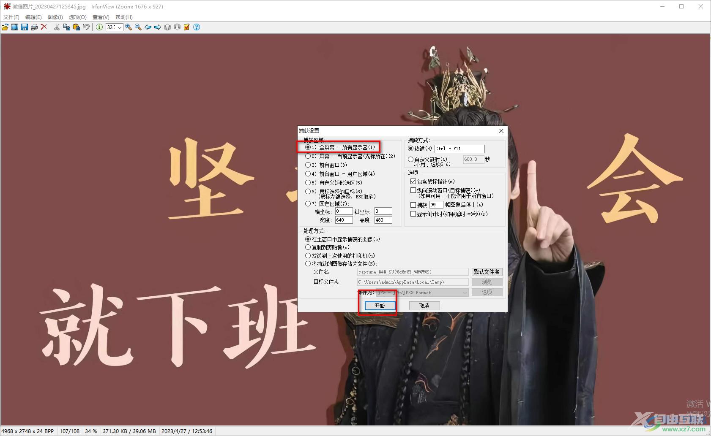This screenshot has width=711, height=436.
Task: Click the 选项 button beside the format dropdown
Action: (x=487, y=292)
